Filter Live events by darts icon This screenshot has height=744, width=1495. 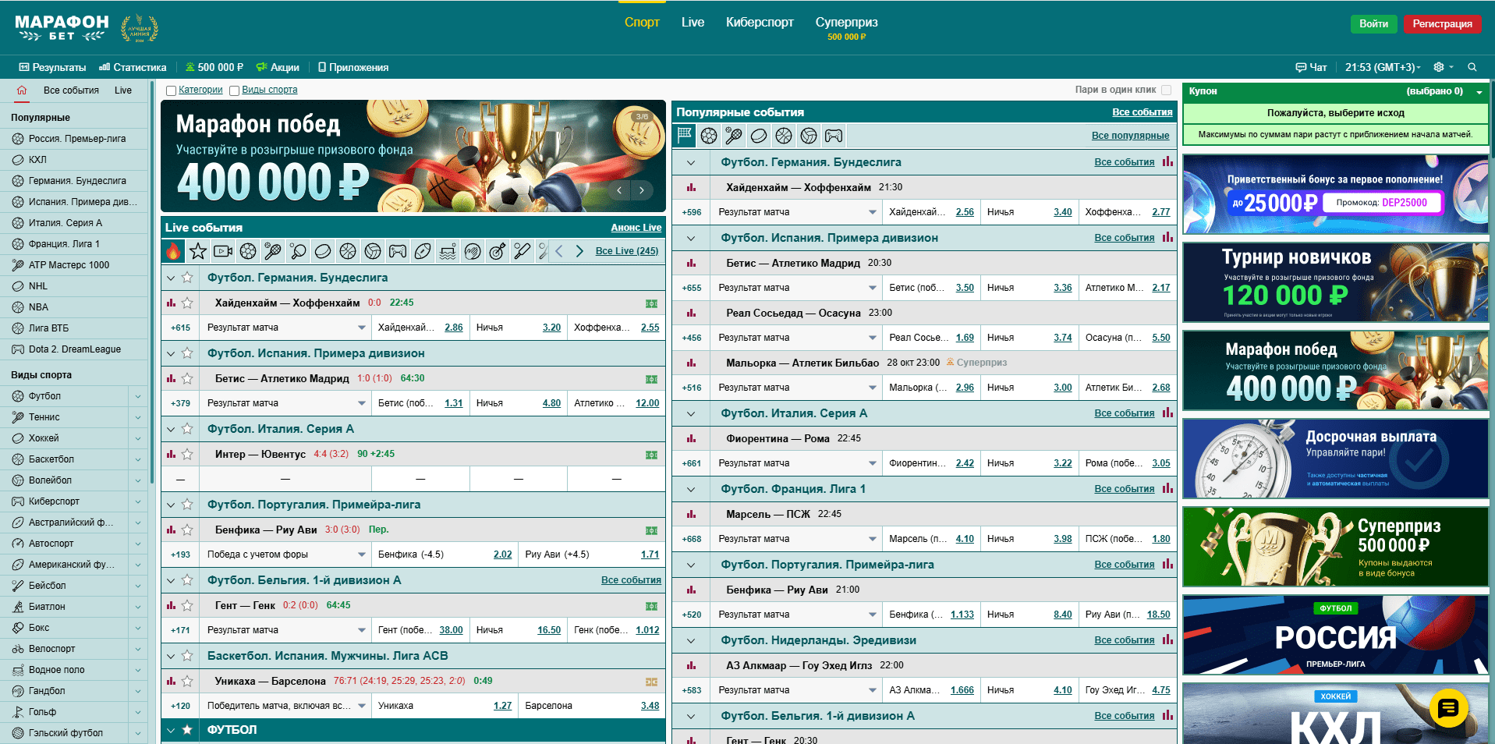498,251
